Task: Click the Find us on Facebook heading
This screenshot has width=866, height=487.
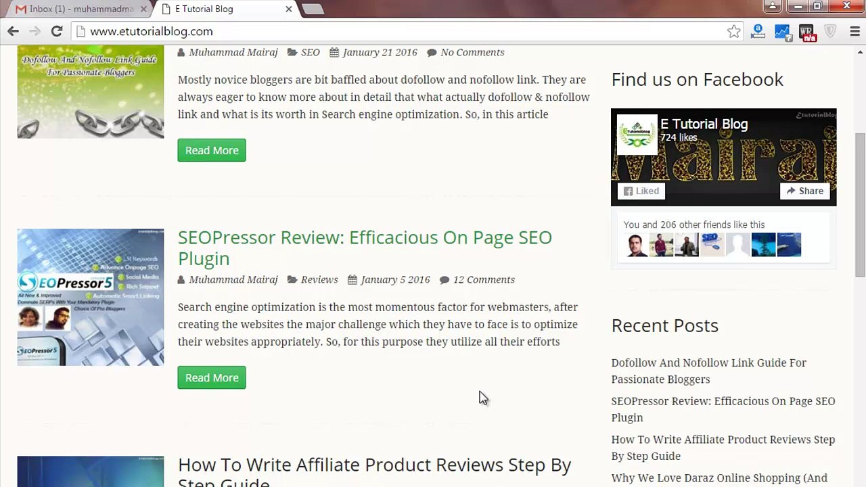Action: coord(697,79)
